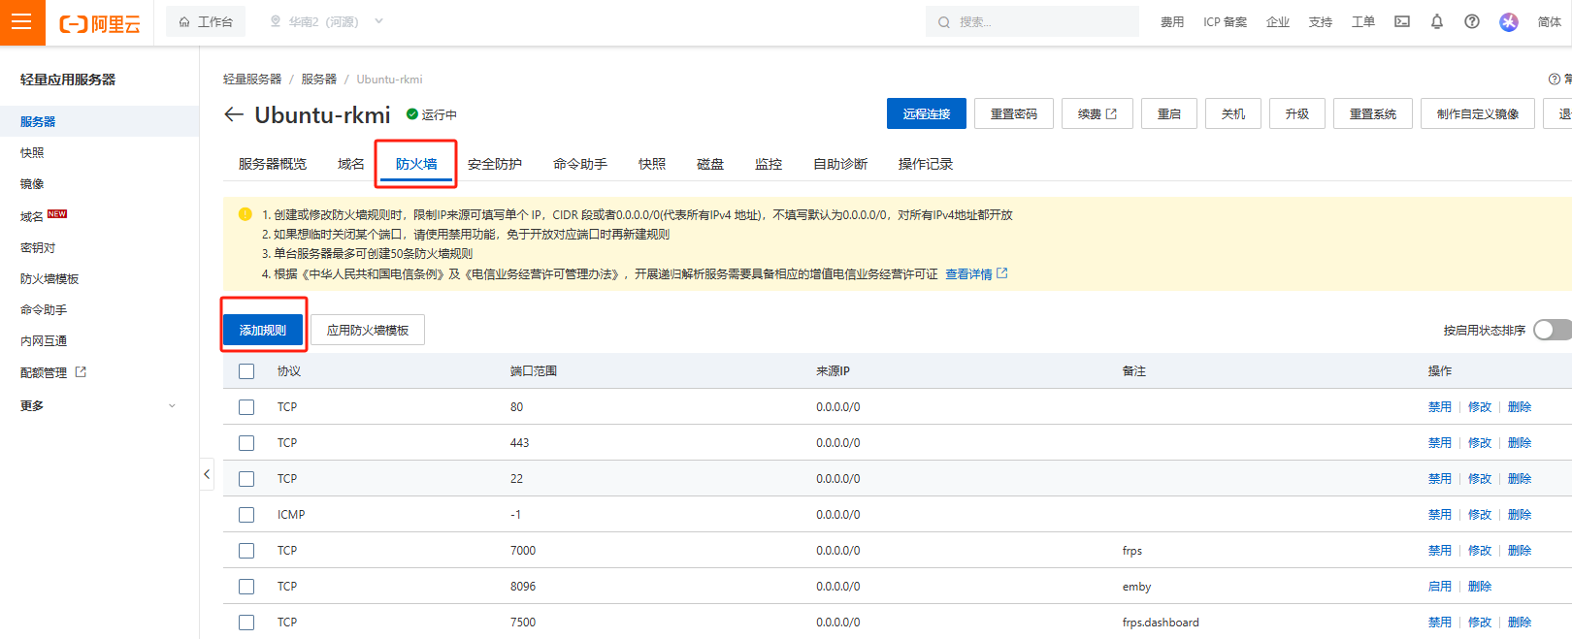Open the hamburger menu in the top-left
The image size is (1572, 639).
tap(21, 22)
